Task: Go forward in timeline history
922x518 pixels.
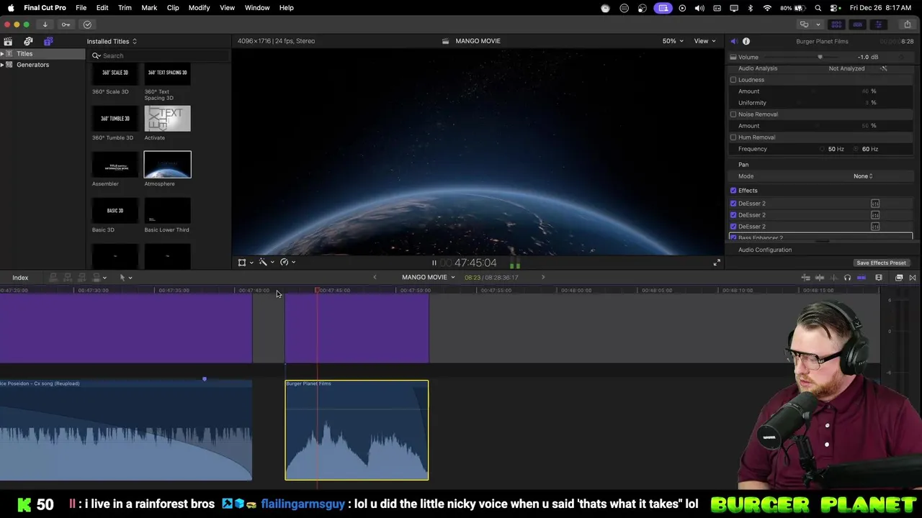Action: (x=543, y=277)
